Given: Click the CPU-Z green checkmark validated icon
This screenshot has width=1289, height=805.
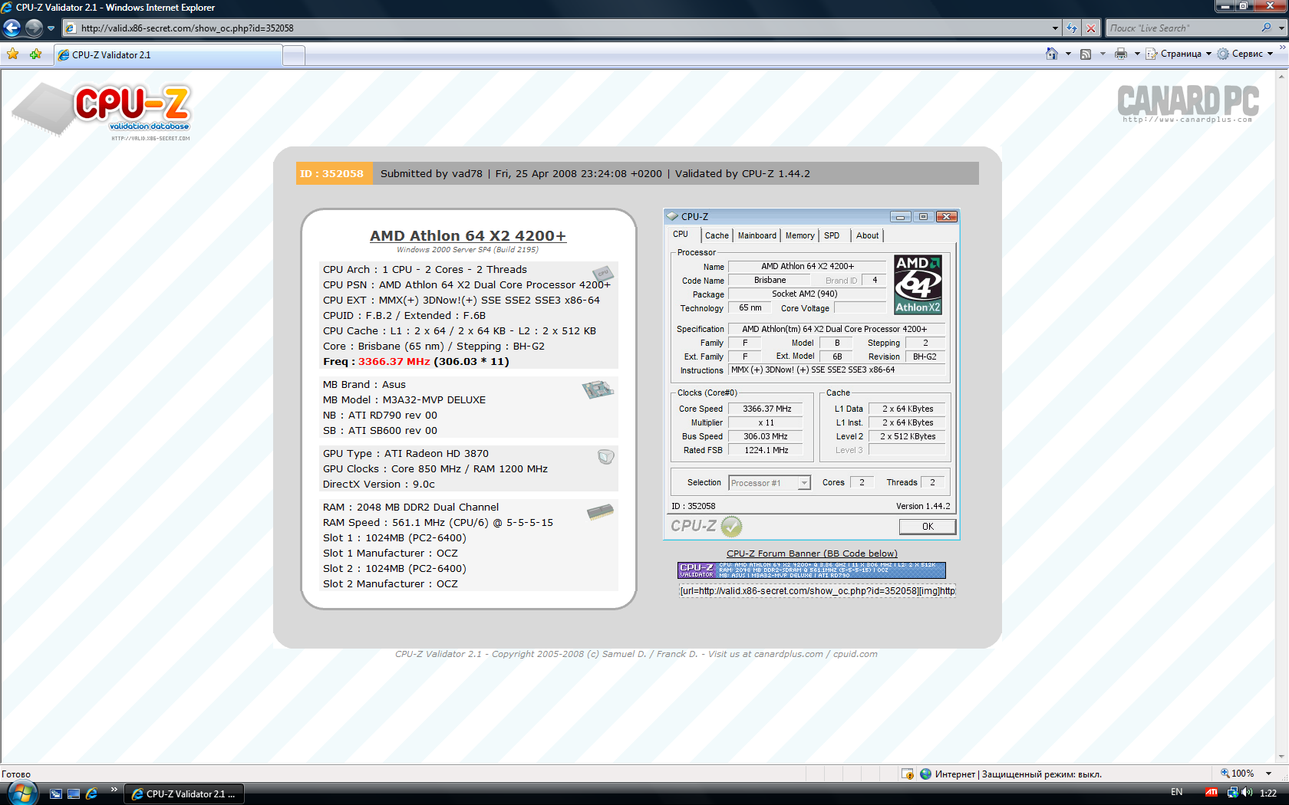Looking at the screenshot, I should tap(731, 527).
